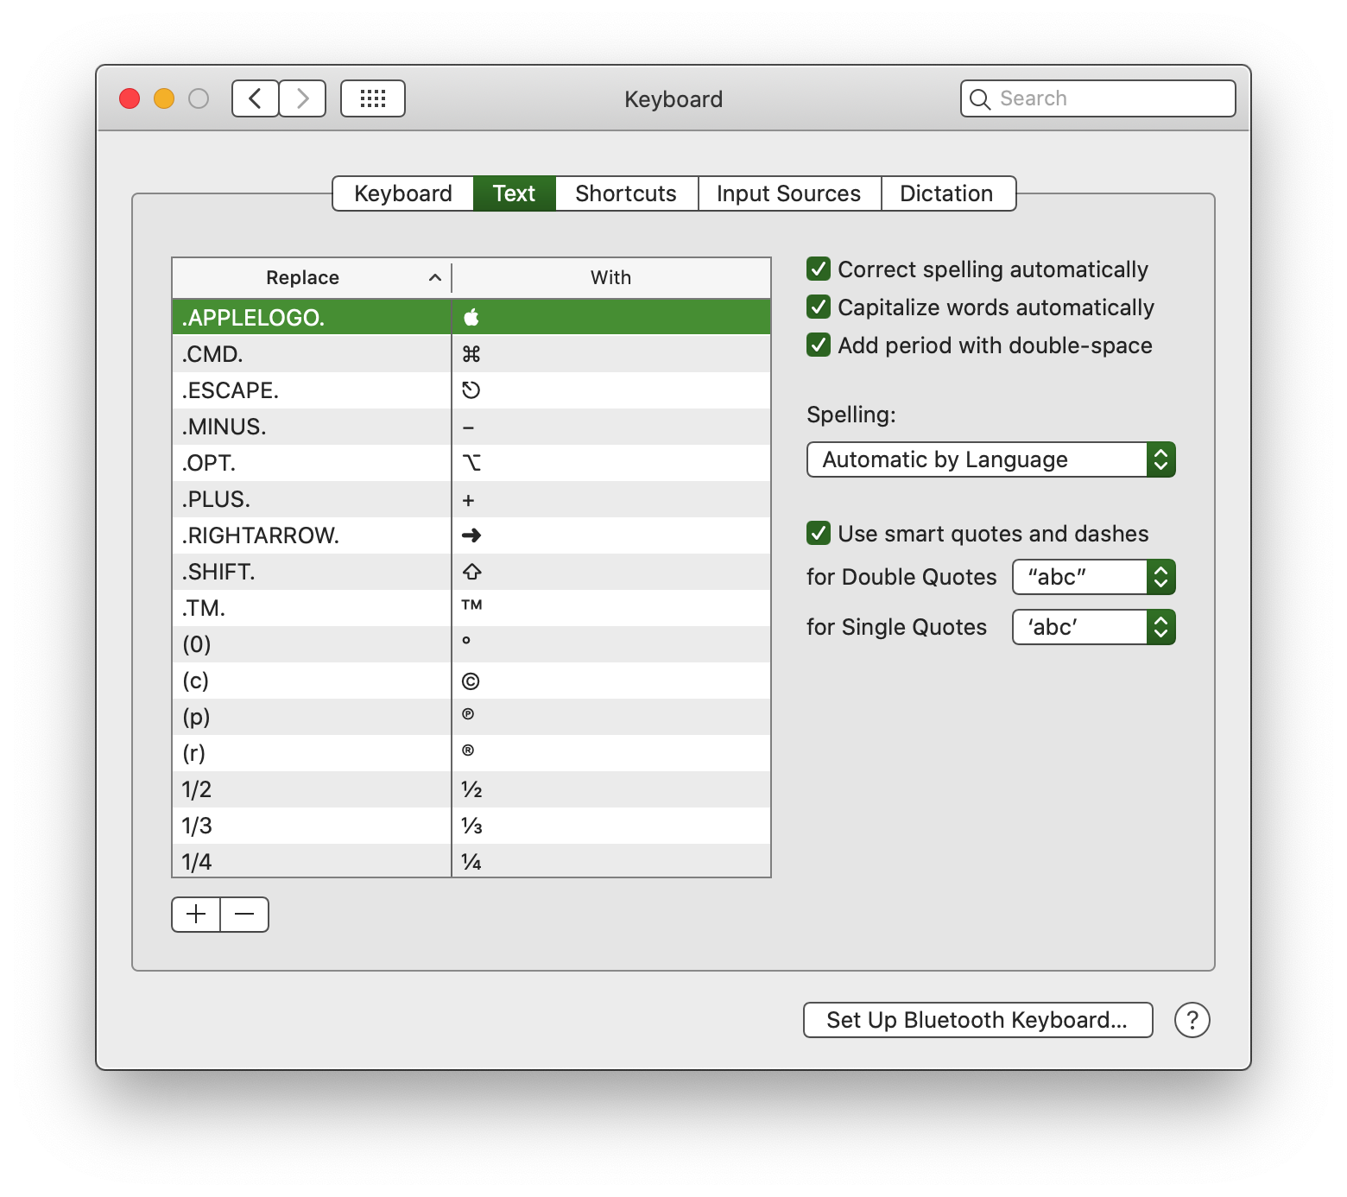Select the (r) shortcut entry
This screenshot has height=1197, width=1347.
click(x=312, y=753)
